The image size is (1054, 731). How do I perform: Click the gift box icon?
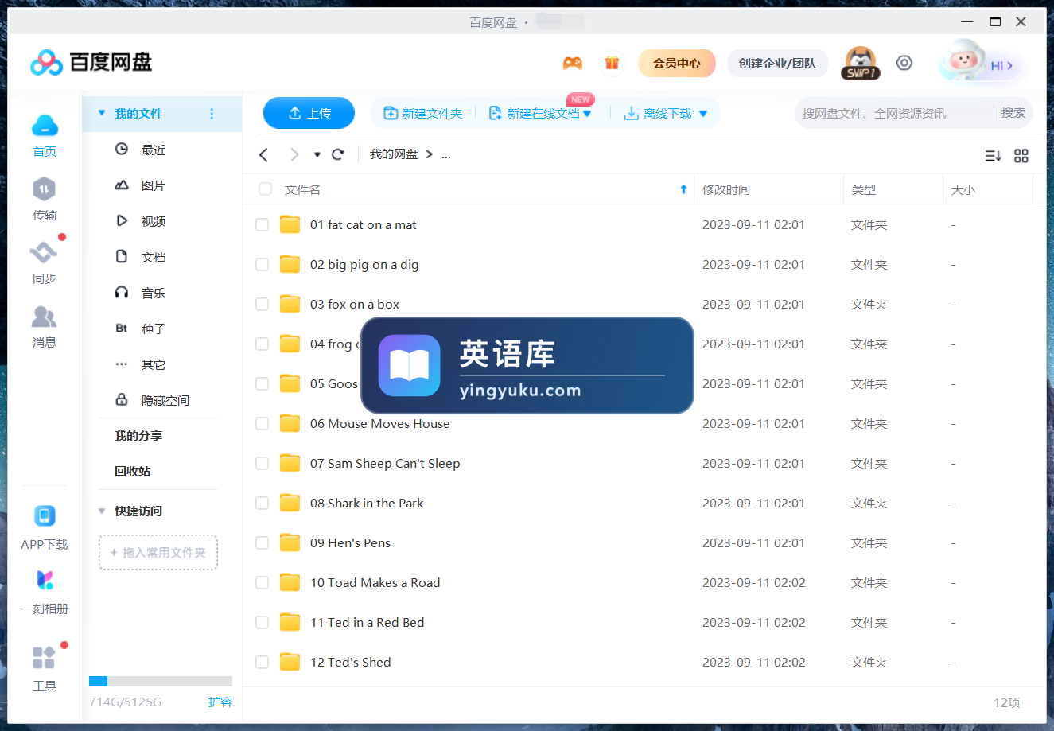[x=612, y=63]
